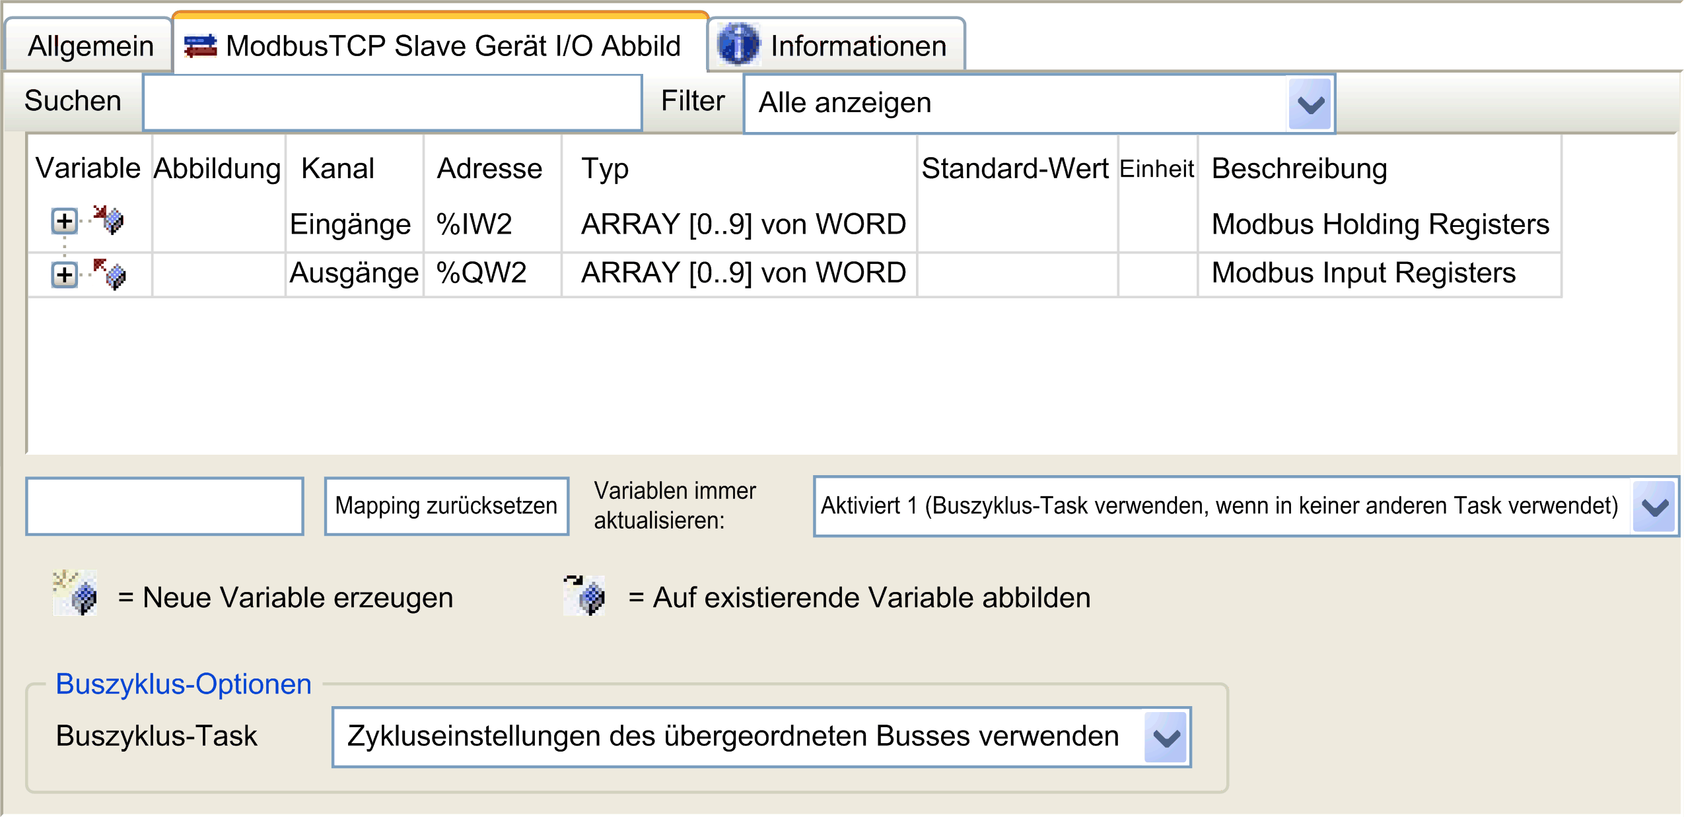The width and height of the screenshot is (1684, 817).
Task: Click the existierende Variable abbilden legend icon
Action: (584, 595)
